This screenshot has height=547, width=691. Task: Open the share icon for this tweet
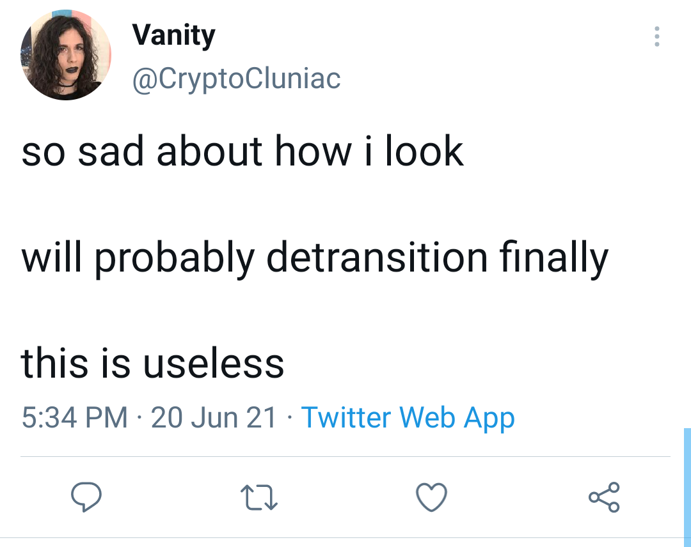click(x=604, y=497)
